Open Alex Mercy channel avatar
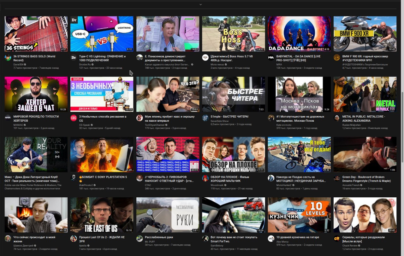Viewport: 404px width, 256px height. click(x=271, y=239)
